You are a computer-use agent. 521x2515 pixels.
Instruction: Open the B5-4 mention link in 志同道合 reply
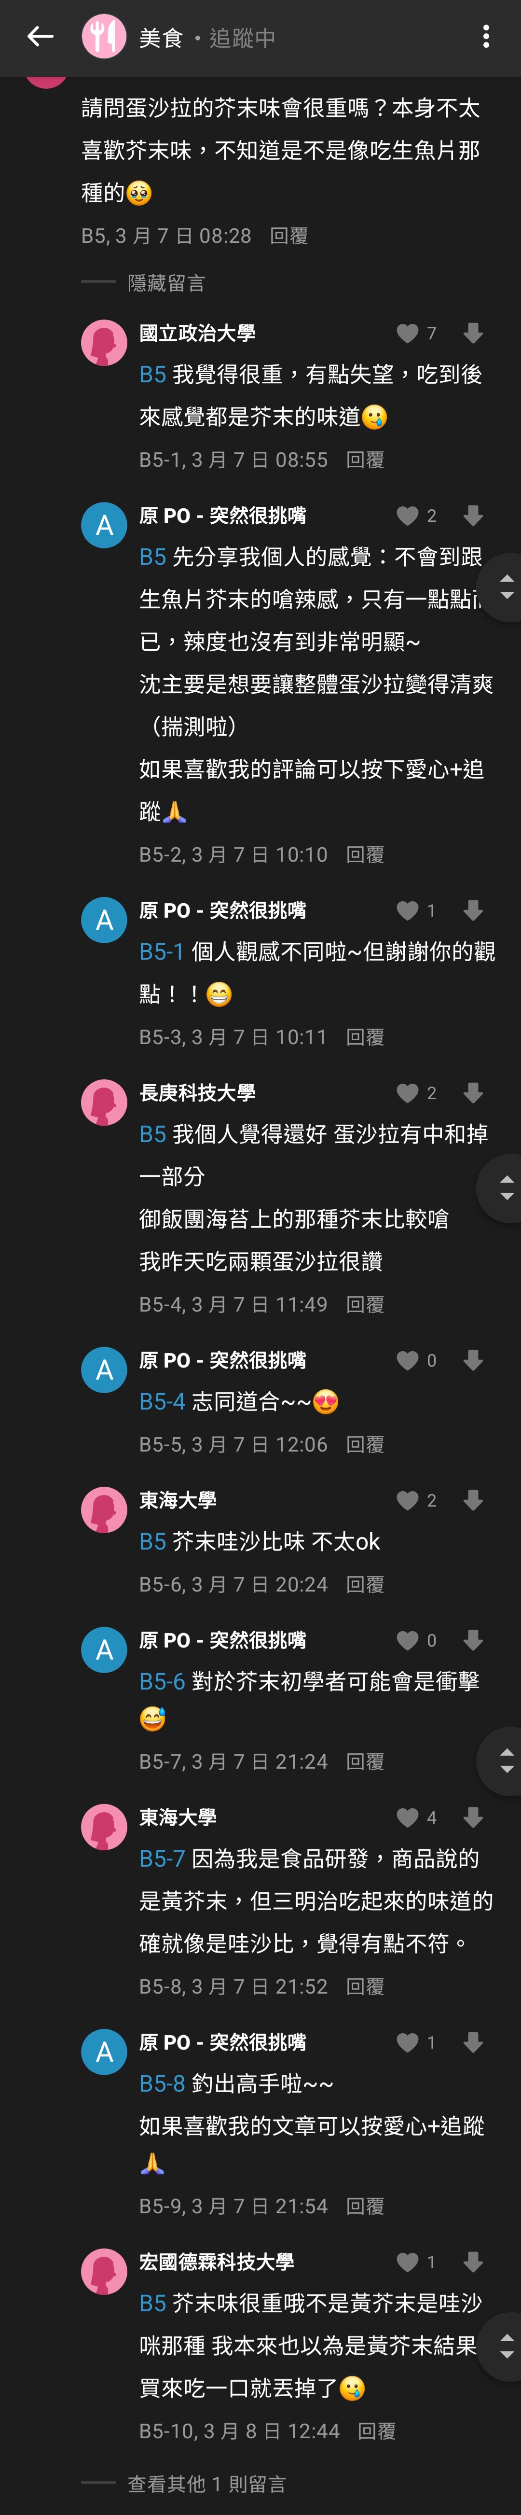(162, 1402)
